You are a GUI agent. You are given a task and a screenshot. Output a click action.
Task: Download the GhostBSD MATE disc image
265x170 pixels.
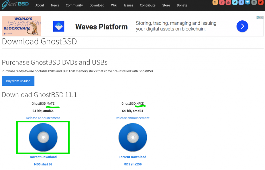(x=43, y=137)
